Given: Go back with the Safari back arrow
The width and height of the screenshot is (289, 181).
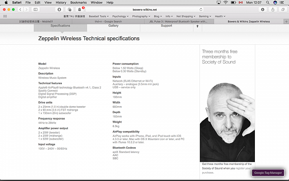Looking at the screenshot, I should pyautogui.click(x=20, y=9).
